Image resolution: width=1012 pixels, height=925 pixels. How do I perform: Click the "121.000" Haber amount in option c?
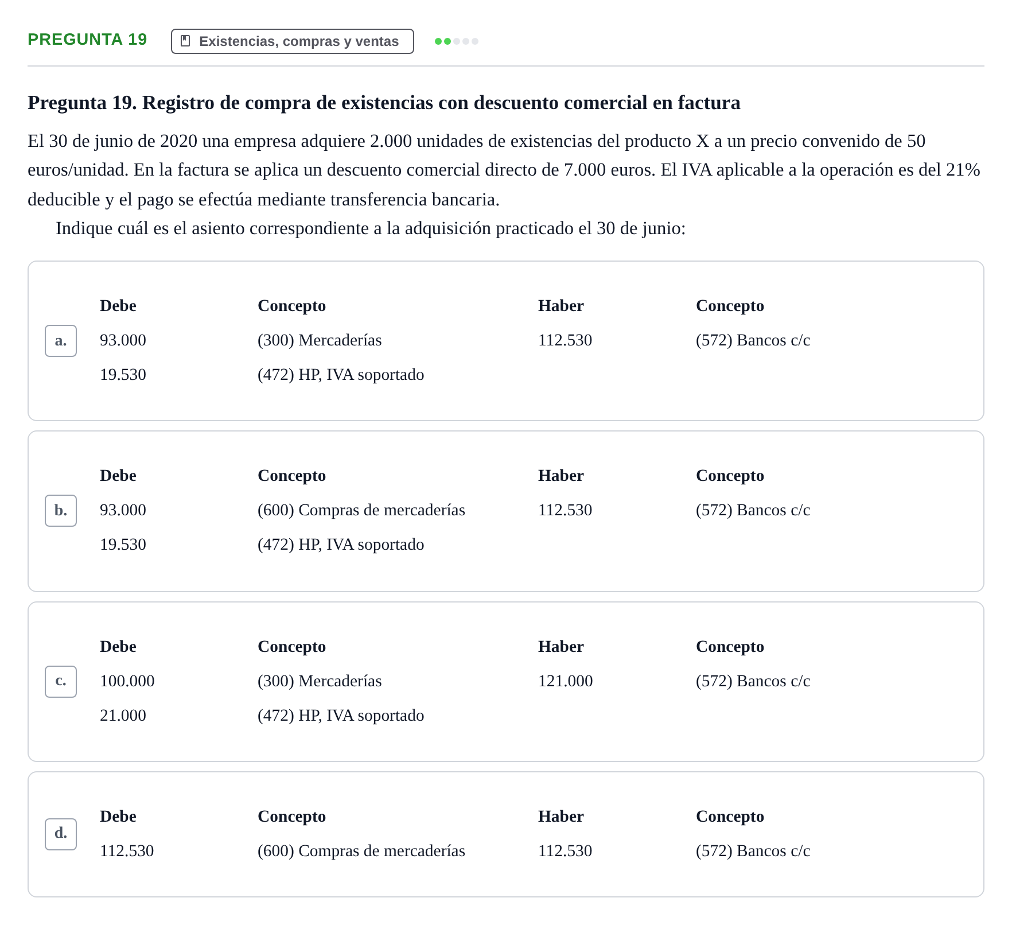(x=566, y=681)
